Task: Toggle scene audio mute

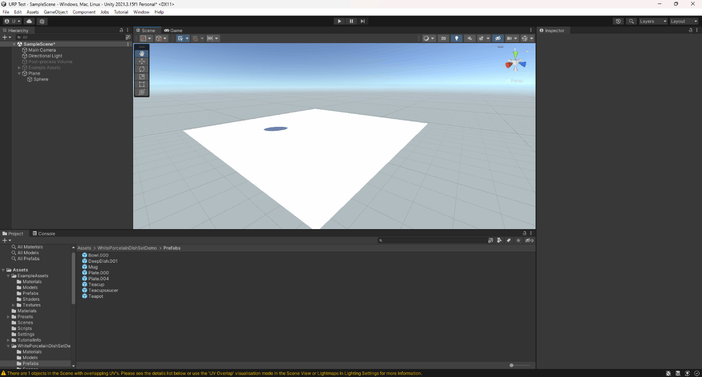Action: [470, 38]
